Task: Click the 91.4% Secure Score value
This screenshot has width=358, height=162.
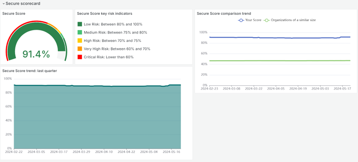Action: point(36,54)
